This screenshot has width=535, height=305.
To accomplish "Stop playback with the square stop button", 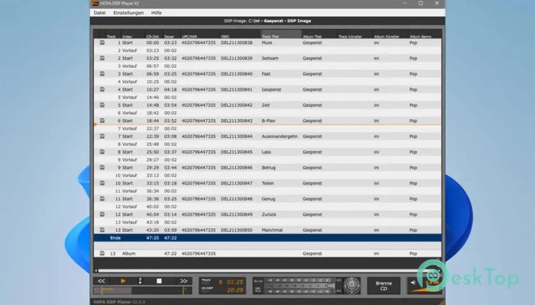I will [x=159, y=281].
